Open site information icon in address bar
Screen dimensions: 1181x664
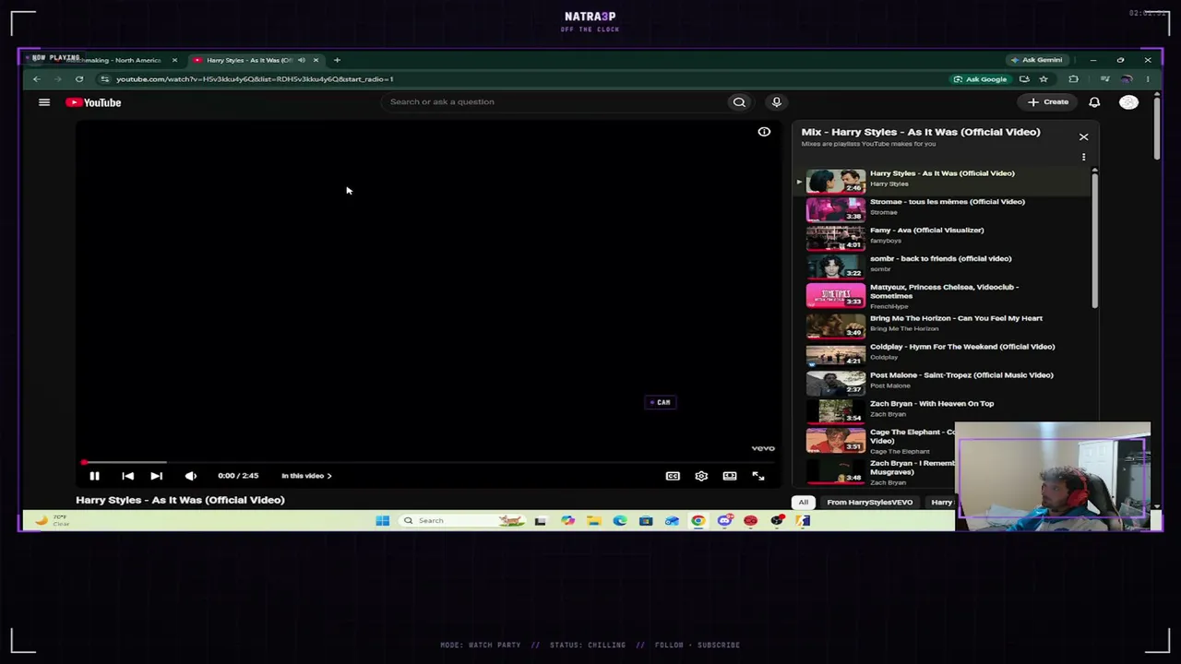pyautogui.click(x=104, y=79)
